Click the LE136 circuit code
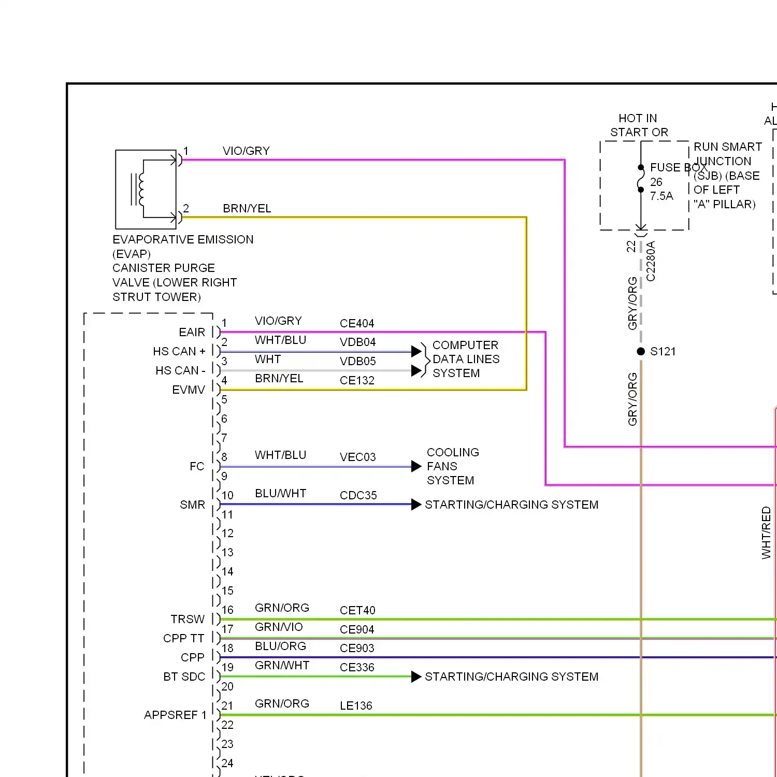777x777 pixels. coord(356,706)
